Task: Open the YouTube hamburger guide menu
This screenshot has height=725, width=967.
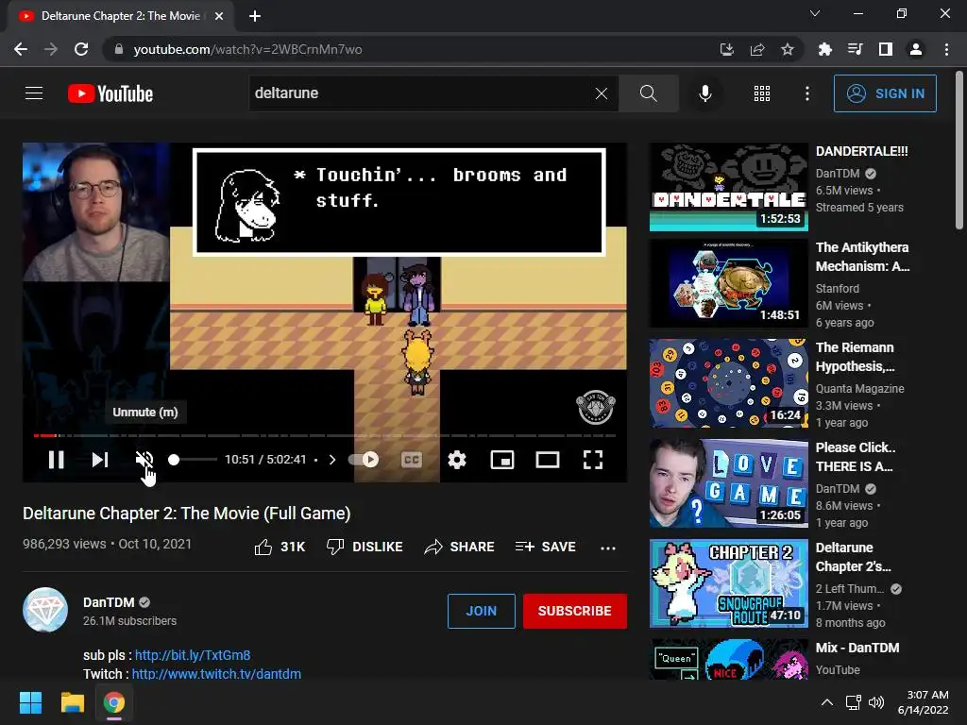Action: [x=34, y=93]
